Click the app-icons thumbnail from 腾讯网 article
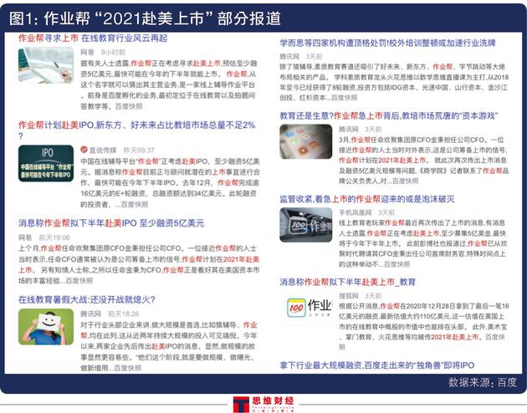Screen dimensions: 527x413 point(306,141)
